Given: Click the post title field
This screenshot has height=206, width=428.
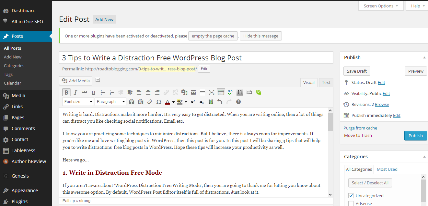Looking at the screenshot, I should coord(196,58).
